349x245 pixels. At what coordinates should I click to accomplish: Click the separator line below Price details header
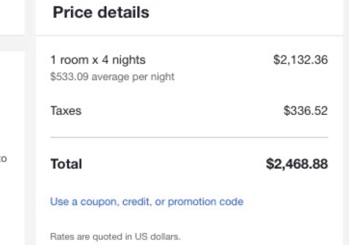pyautogui.click(x=189, y=35)
